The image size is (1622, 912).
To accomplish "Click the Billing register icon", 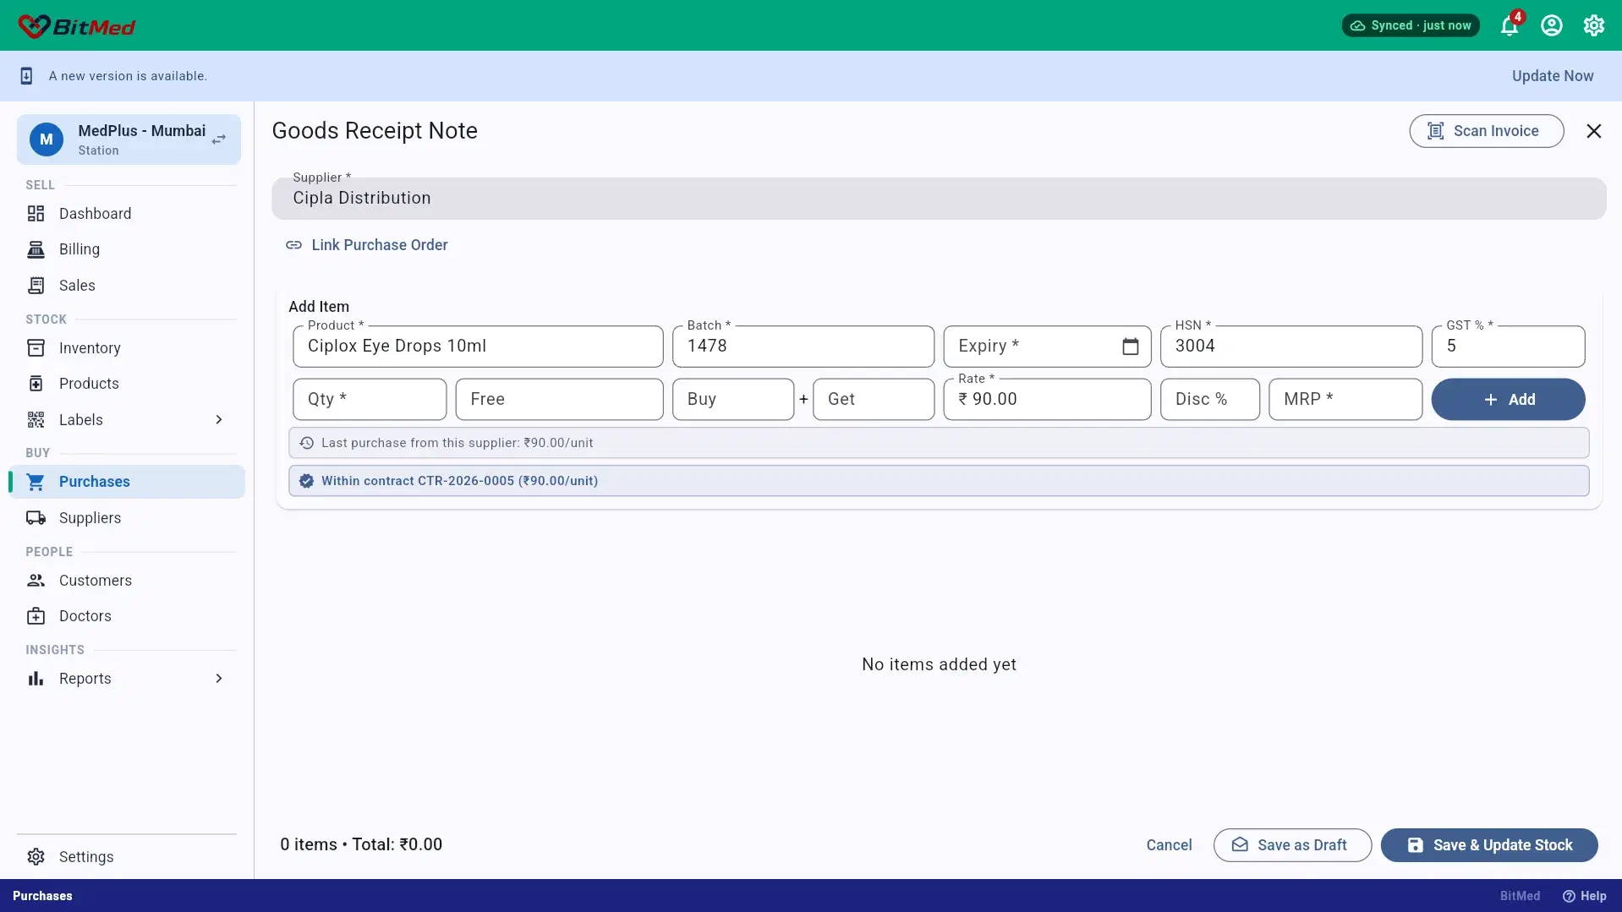I will (36, 249).
